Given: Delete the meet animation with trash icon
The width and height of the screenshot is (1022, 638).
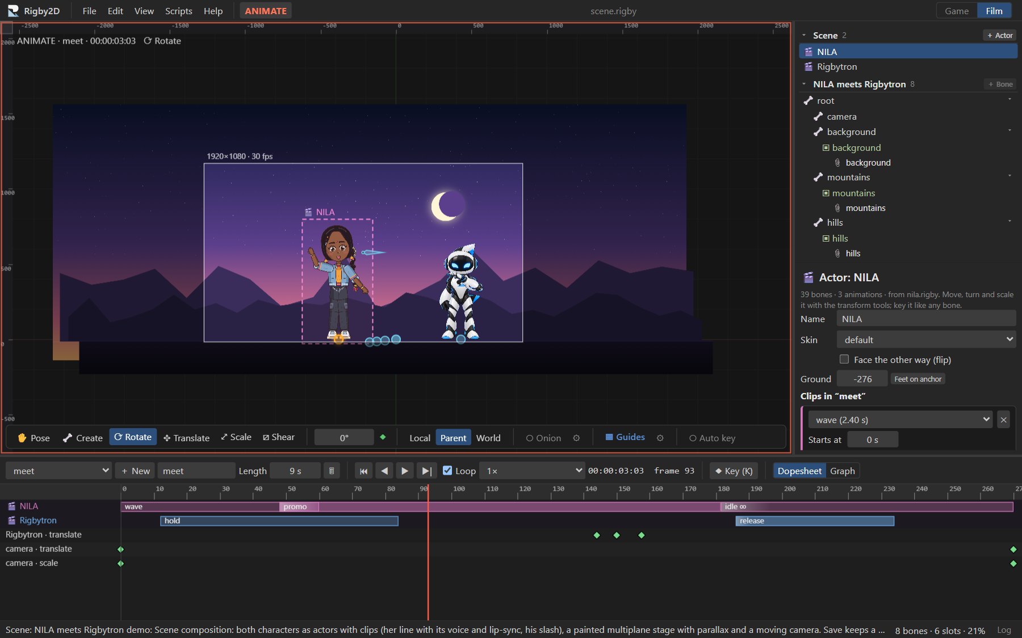Looking at the screenshot, I should [332, 471].
